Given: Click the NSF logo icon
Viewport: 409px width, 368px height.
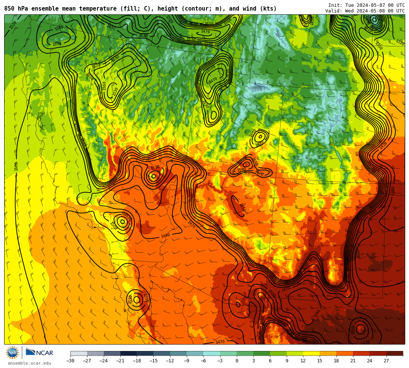Looking at the screenshot, I should click(x=12, y=353).
